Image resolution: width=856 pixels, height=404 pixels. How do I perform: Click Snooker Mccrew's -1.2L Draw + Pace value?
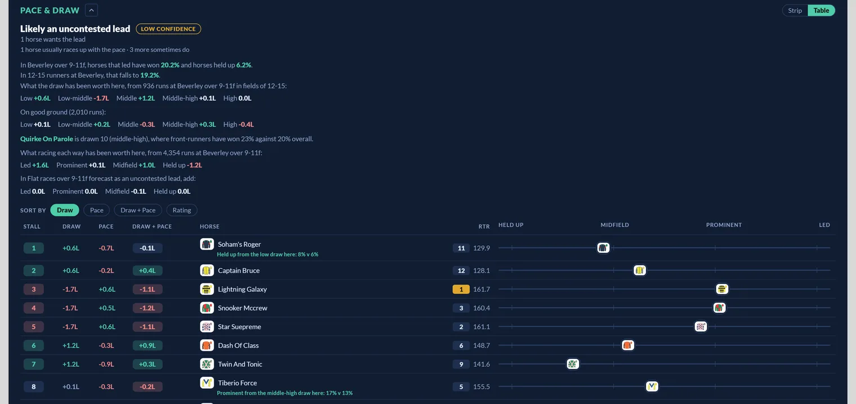(x=148, y=308)
